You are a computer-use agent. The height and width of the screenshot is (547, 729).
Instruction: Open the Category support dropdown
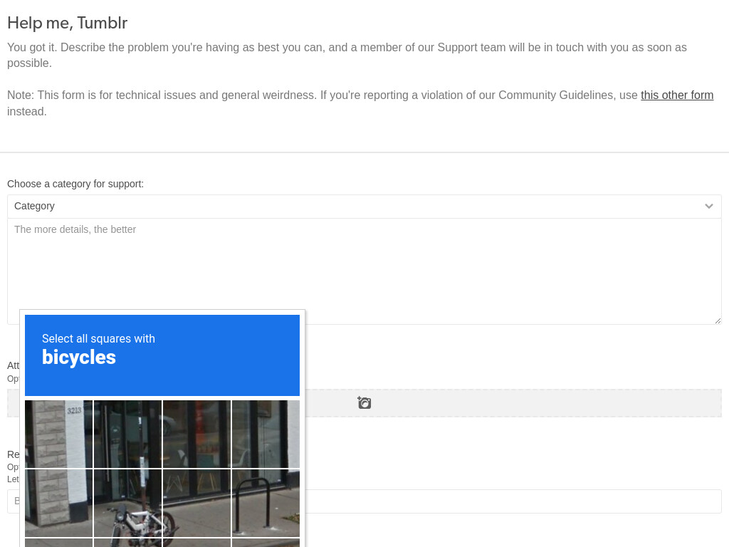click(x=364, y=206)
